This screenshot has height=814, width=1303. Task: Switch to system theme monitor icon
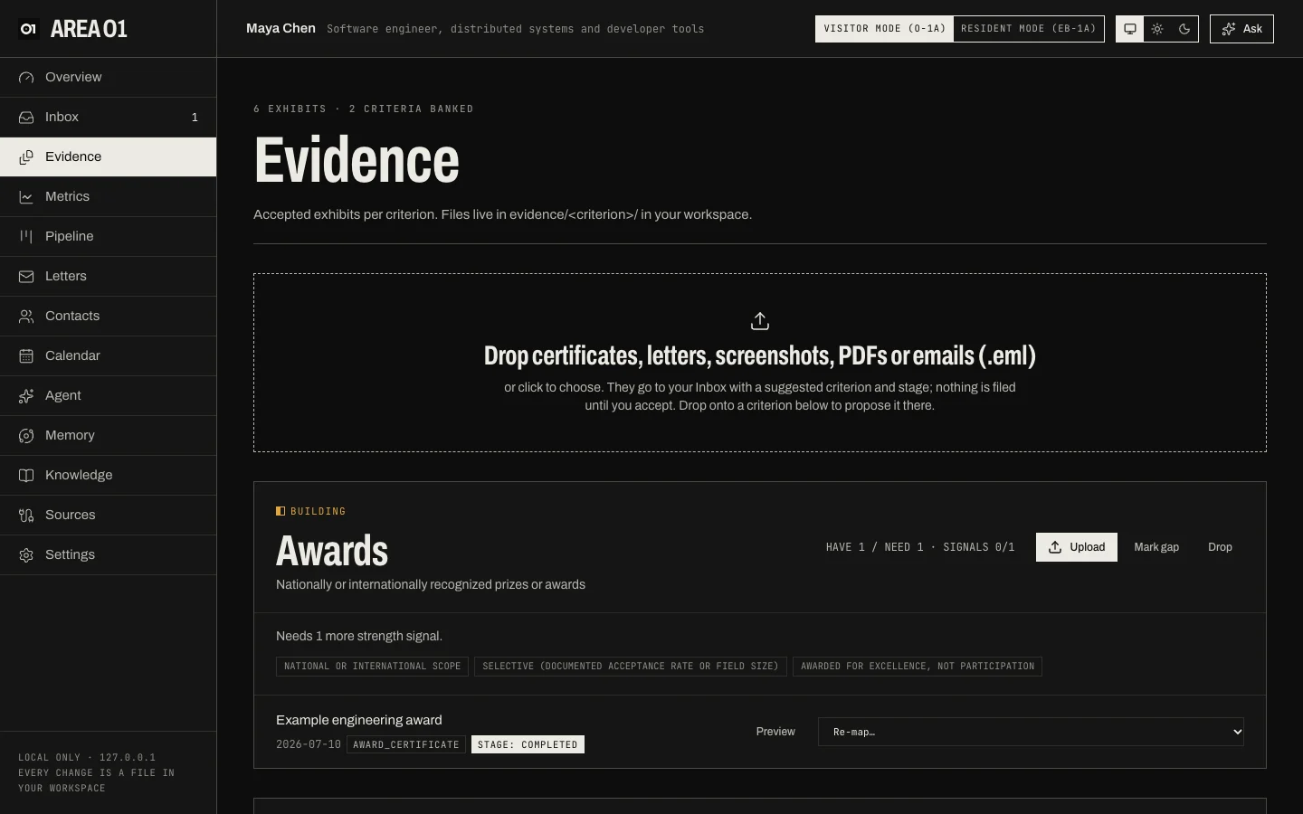click(x=1130, y=29)
